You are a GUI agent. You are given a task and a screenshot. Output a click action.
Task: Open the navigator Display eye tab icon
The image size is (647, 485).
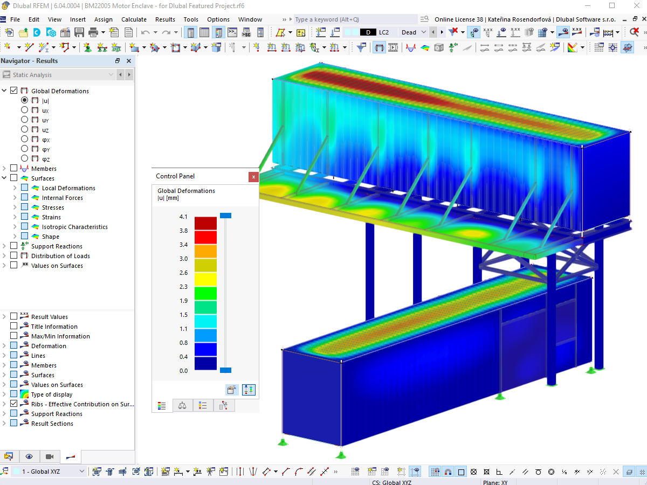(x=29, y=456)
